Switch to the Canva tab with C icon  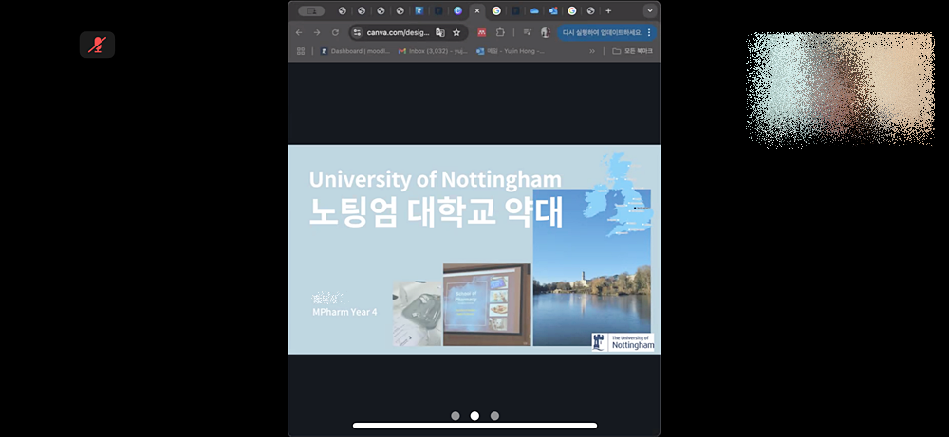tap(457, 10)
